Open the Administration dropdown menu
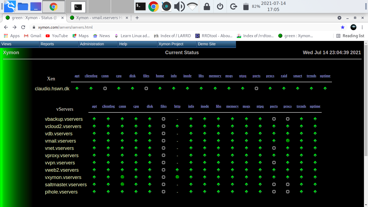The width and height of the screenshot is (368, 207). [x=92, y=44]
